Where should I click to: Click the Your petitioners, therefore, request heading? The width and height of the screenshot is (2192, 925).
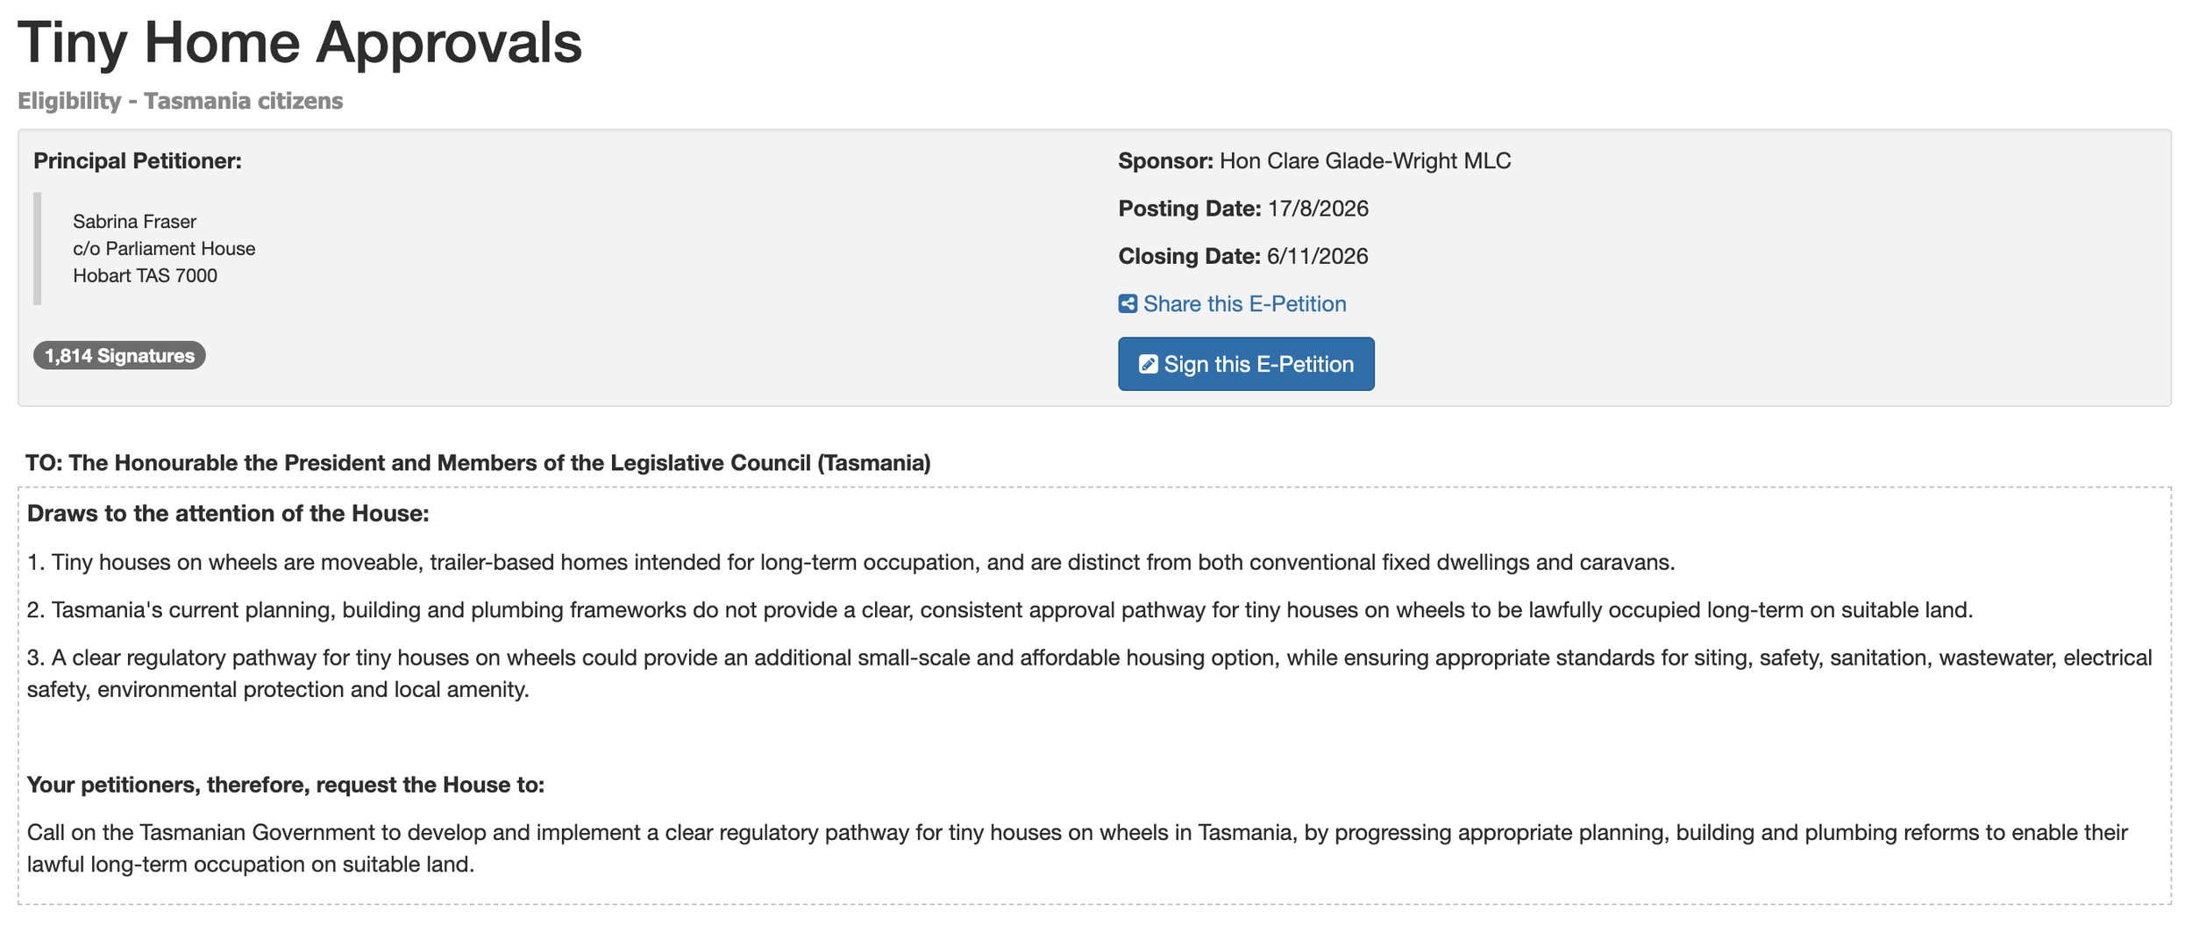[286, 785]
